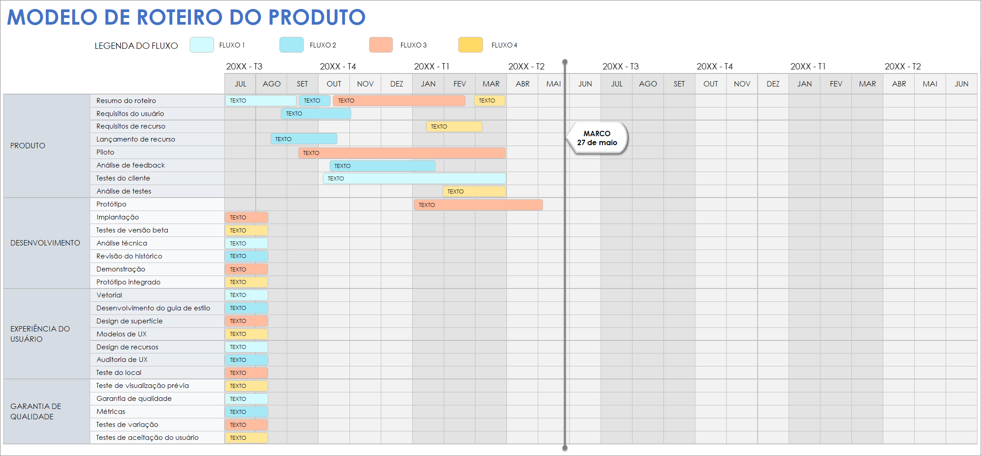
Task: Click the DESENVOLVIMENTO category cell
Action: 47,243
